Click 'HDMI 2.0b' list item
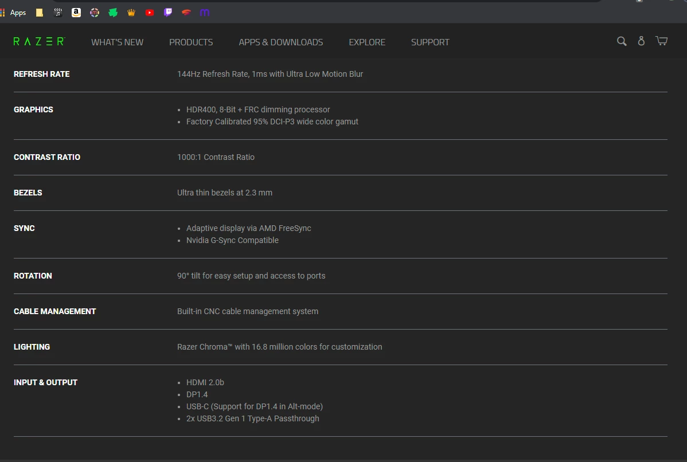The width and height of the screenshot is (687, 462). tap(205, 382)
